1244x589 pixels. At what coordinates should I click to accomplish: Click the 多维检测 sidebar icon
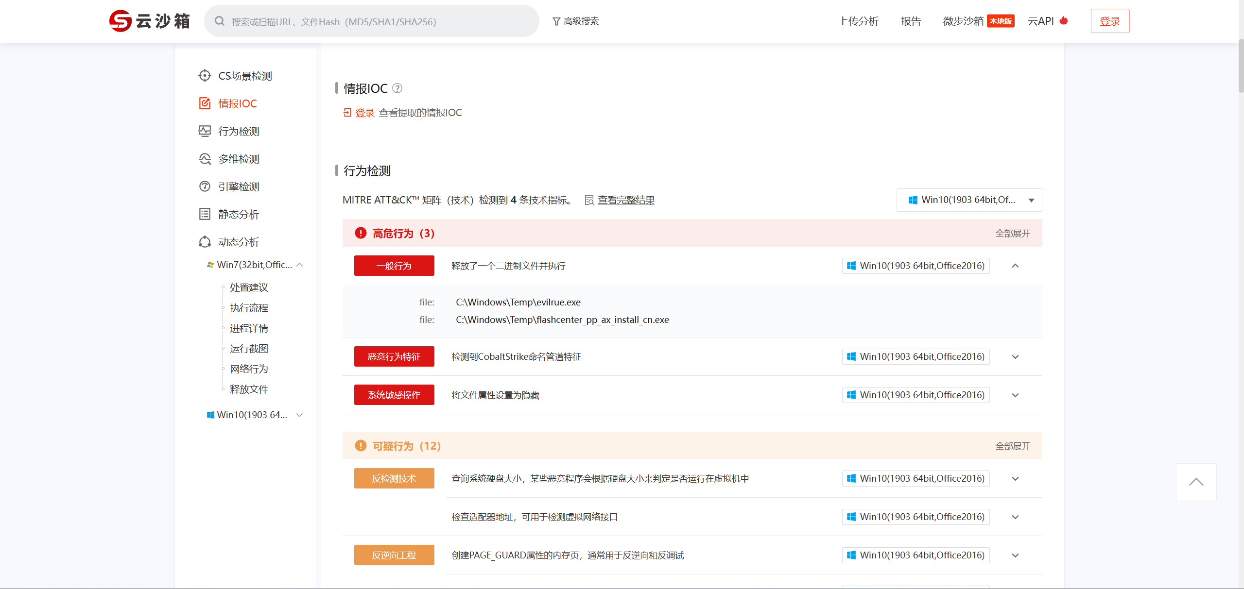[205, 159]
